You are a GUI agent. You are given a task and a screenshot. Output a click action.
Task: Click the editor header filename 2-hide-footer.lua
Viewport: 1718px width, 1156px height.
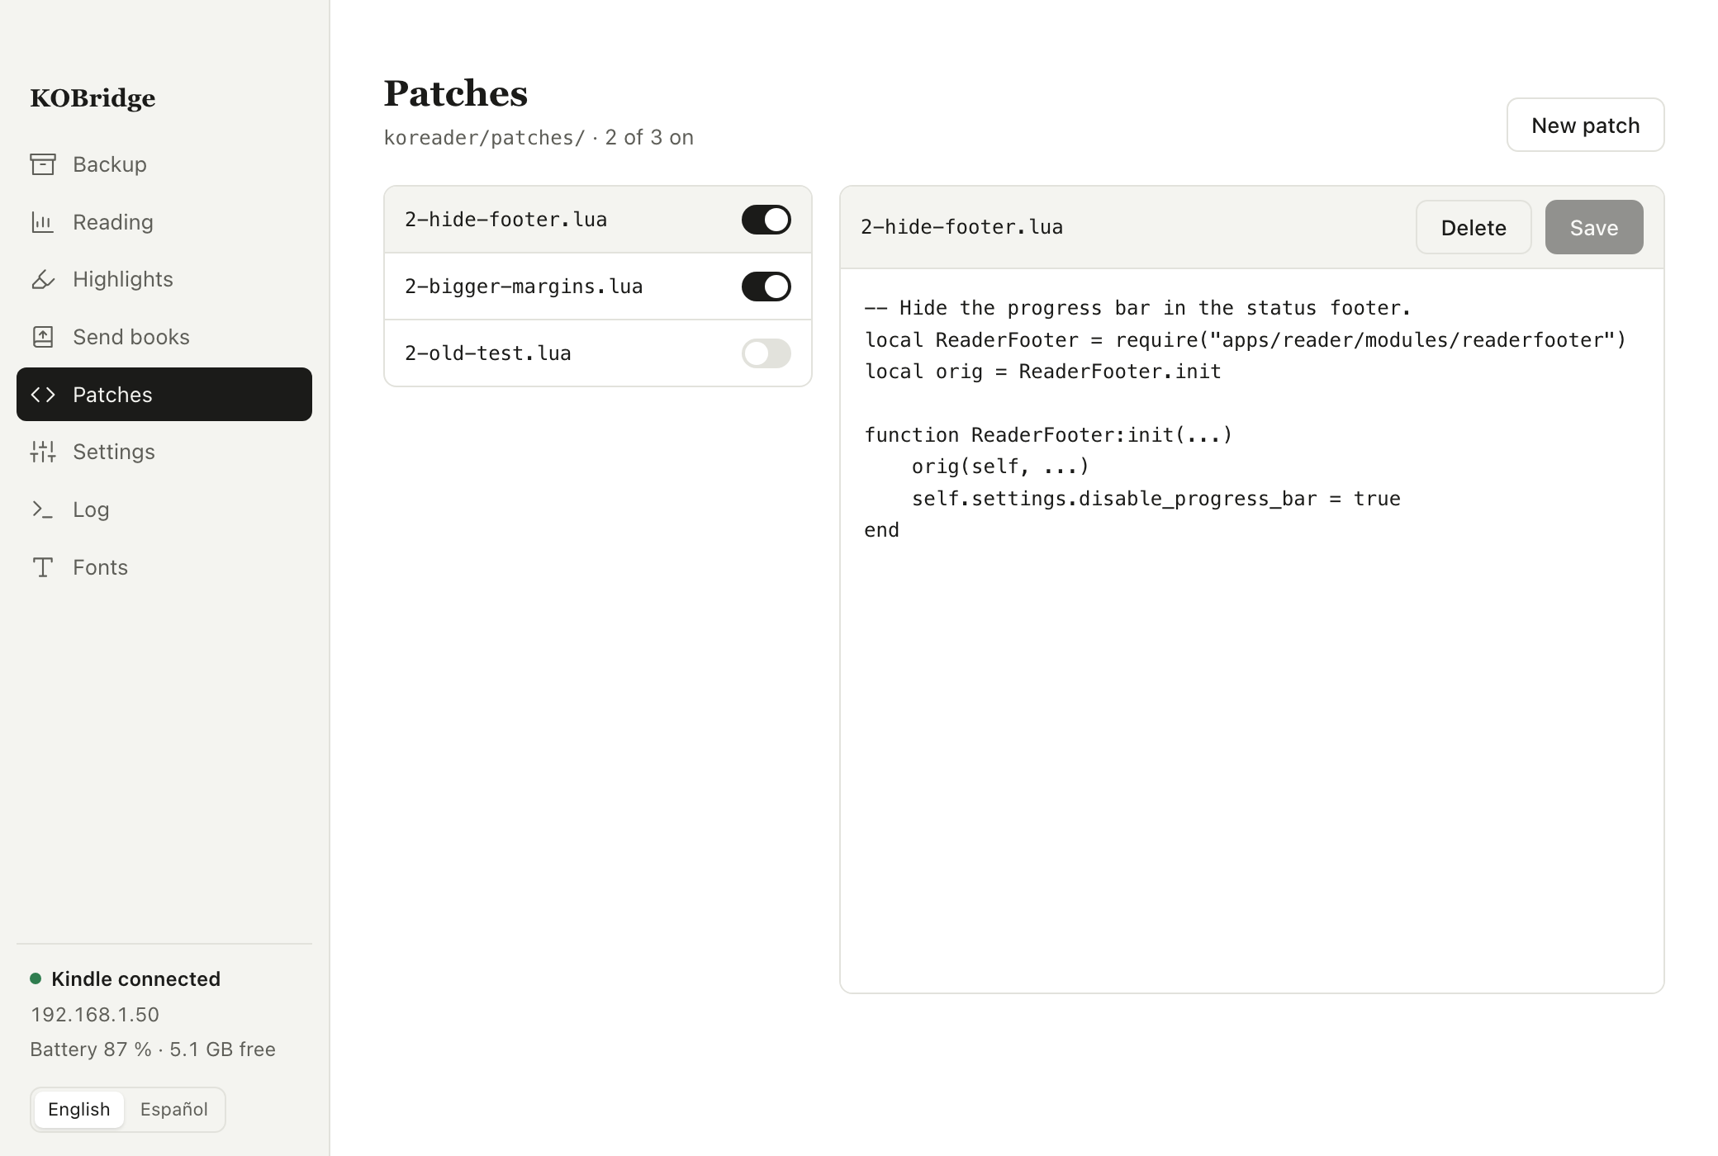961,227
